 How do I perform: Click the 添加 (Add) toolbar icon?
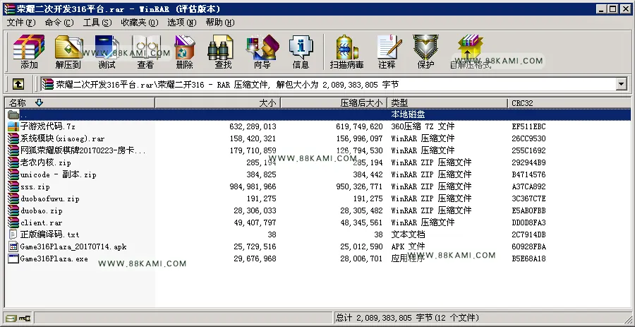(x=29, y=52)
